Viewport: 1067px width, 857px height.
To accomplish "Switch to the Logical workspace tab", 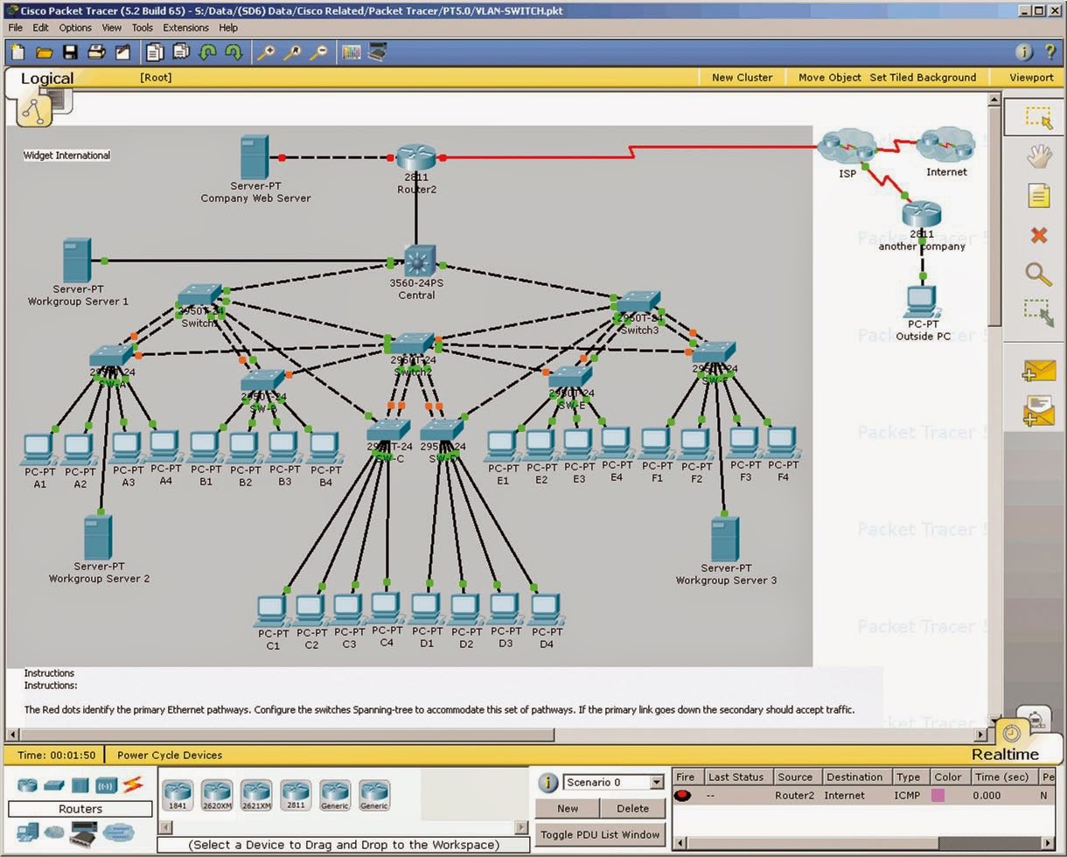I will pyautogui.click(x=45, y=78).
